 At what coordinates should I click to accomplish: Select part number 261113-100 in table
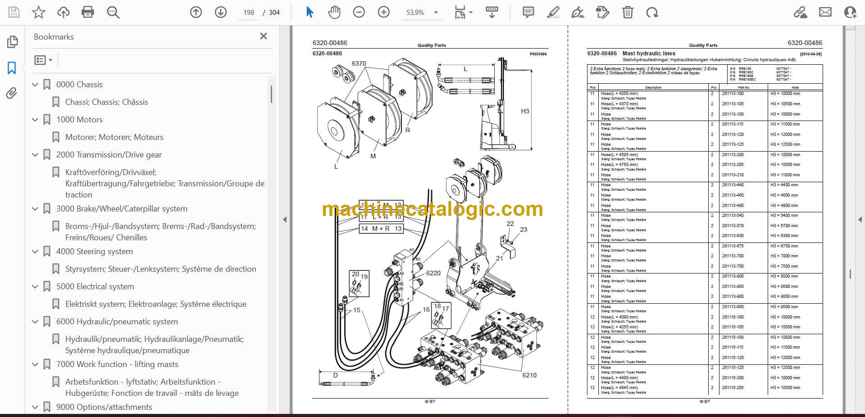point(733,94)
